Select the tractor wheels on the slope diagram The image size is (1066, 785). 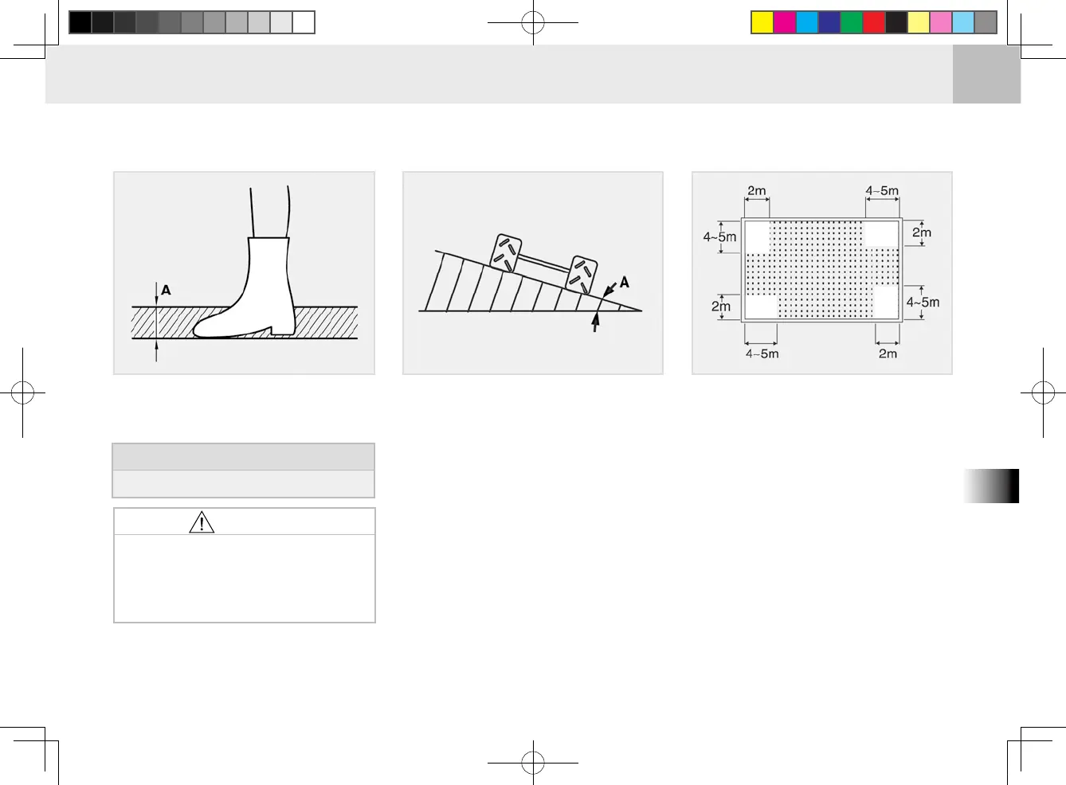click(x=545, y=264)
